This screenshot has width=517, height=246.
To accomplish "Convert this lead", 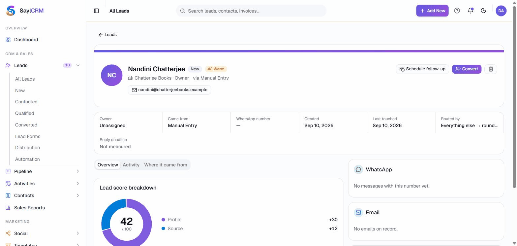I will pos(467,69).
